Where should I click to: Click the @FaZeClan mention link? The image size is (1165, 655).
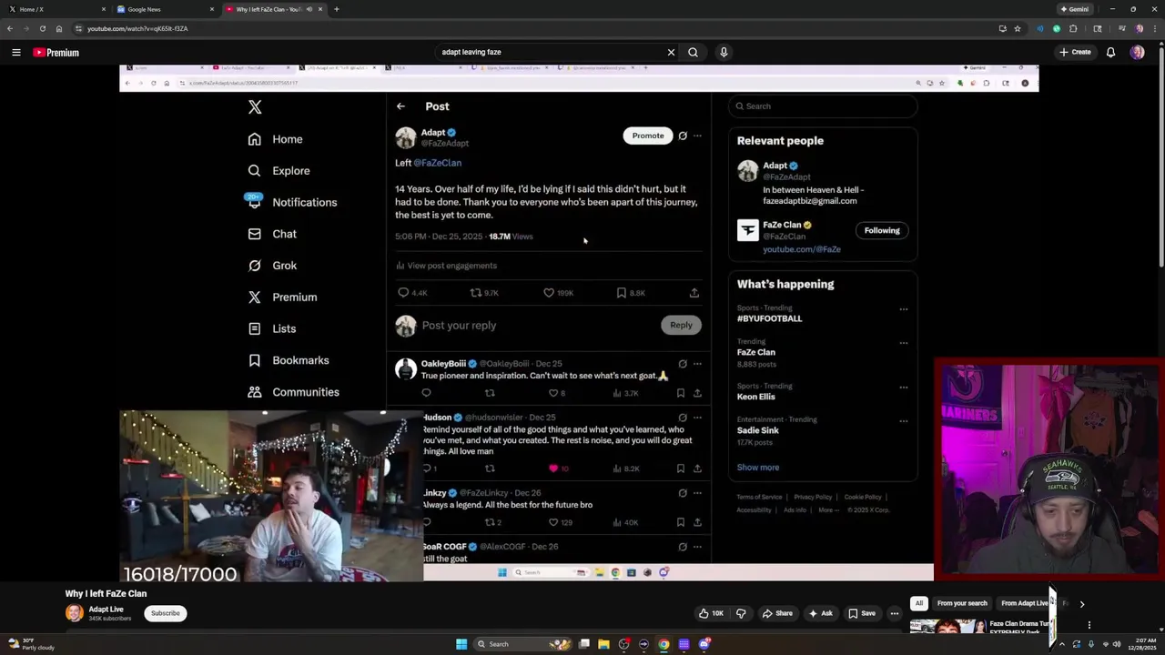click(x=438, y=163)
